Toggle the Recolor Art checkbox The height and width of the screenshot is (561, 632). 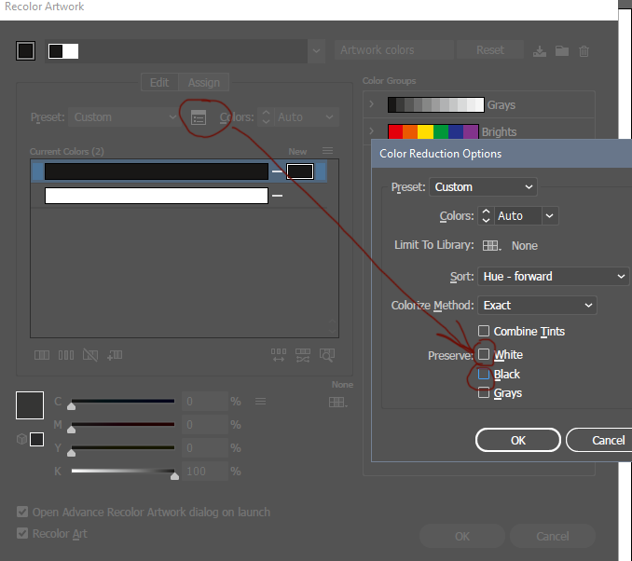[22, 533]
